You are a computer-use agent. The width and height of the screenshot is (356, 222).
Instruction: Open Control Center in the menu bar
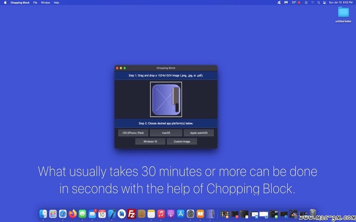coord(324,2)
